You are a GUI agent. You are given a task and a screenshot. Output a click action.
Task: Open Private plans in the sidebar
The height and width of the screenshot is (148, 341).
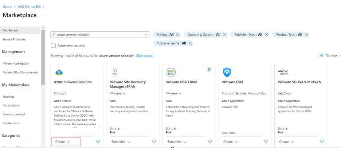[11, 123]
